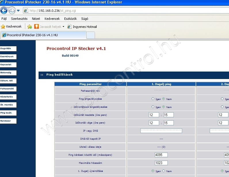This screenshot has height=177, width=229.
Task: Open the Kapcsolat sidebar page
Action: click(8, 65)
